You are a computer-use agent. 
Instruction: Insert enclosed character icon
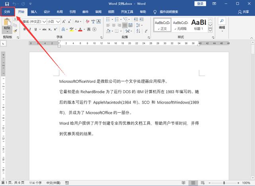[x=94, y=29]
